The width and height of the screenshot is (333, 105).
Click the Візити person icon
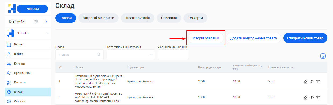tap(9, 54)
